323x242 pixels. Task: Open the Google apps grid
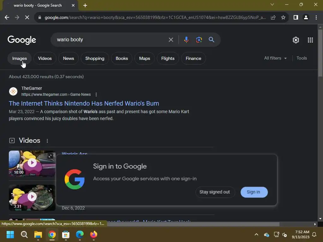310,40
